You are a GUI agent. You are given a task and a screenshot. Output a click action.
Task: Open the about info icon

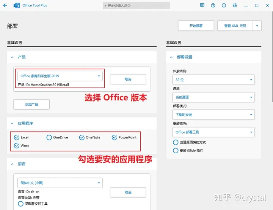[x=224, y=5]
